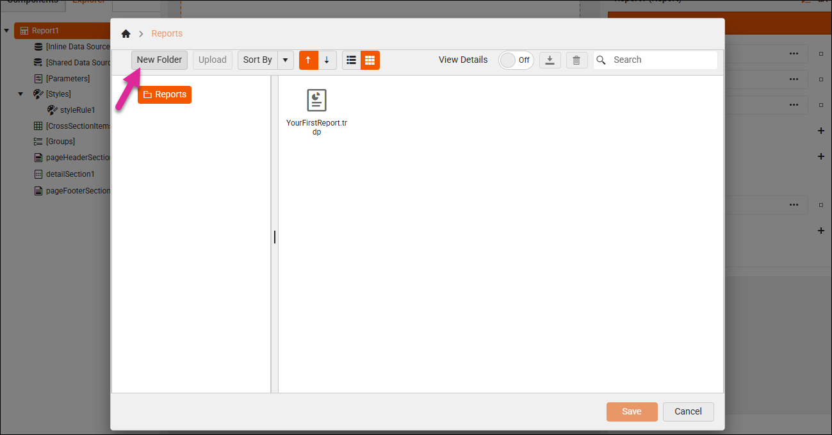Select pageHeaderSection in Explorer tree
The width and height of the screenshot is (832, 435).
72,158
